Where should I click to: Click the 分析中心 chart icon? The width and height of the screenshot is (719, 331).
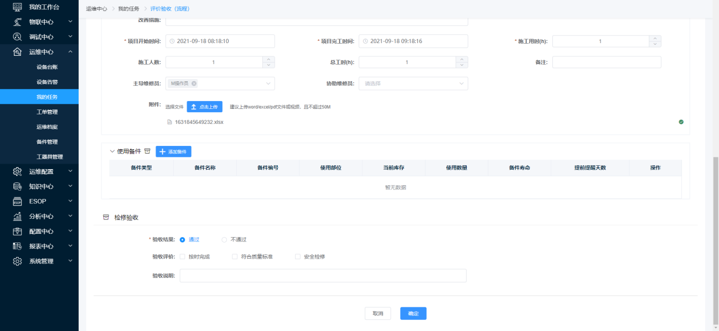click(x=17, y=216)
